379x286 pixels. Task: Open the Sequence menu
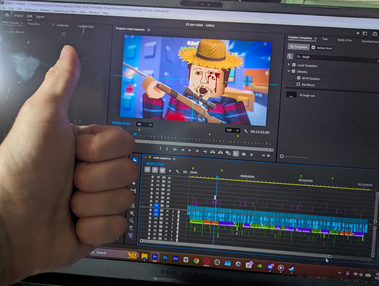31,9
